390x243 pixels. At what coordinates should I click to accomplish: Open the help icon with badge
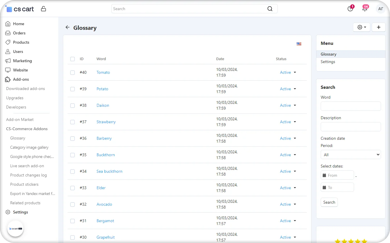pyautogui.click(x=350, y=9)
